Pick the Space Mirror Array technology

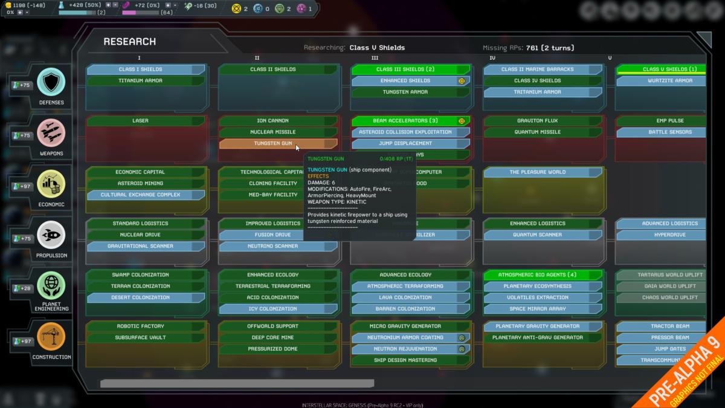[x=543, y=309]
